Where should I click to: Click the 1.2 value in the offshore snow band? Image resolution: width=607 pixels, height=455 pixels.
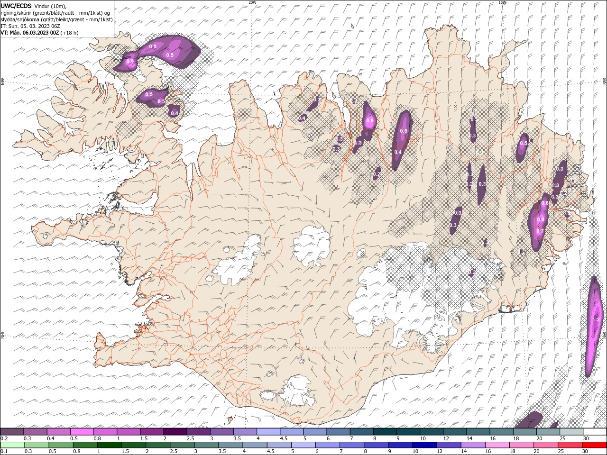click(x=597, y=320)
